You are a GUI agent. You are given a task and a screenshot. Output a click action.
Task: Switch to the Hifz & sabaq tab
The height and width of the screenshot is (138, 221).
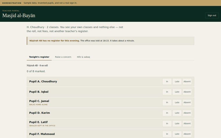point(83,57)
